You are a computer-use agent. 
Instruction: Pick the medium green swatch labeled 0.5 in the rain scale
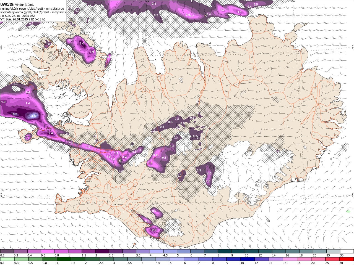35,259
